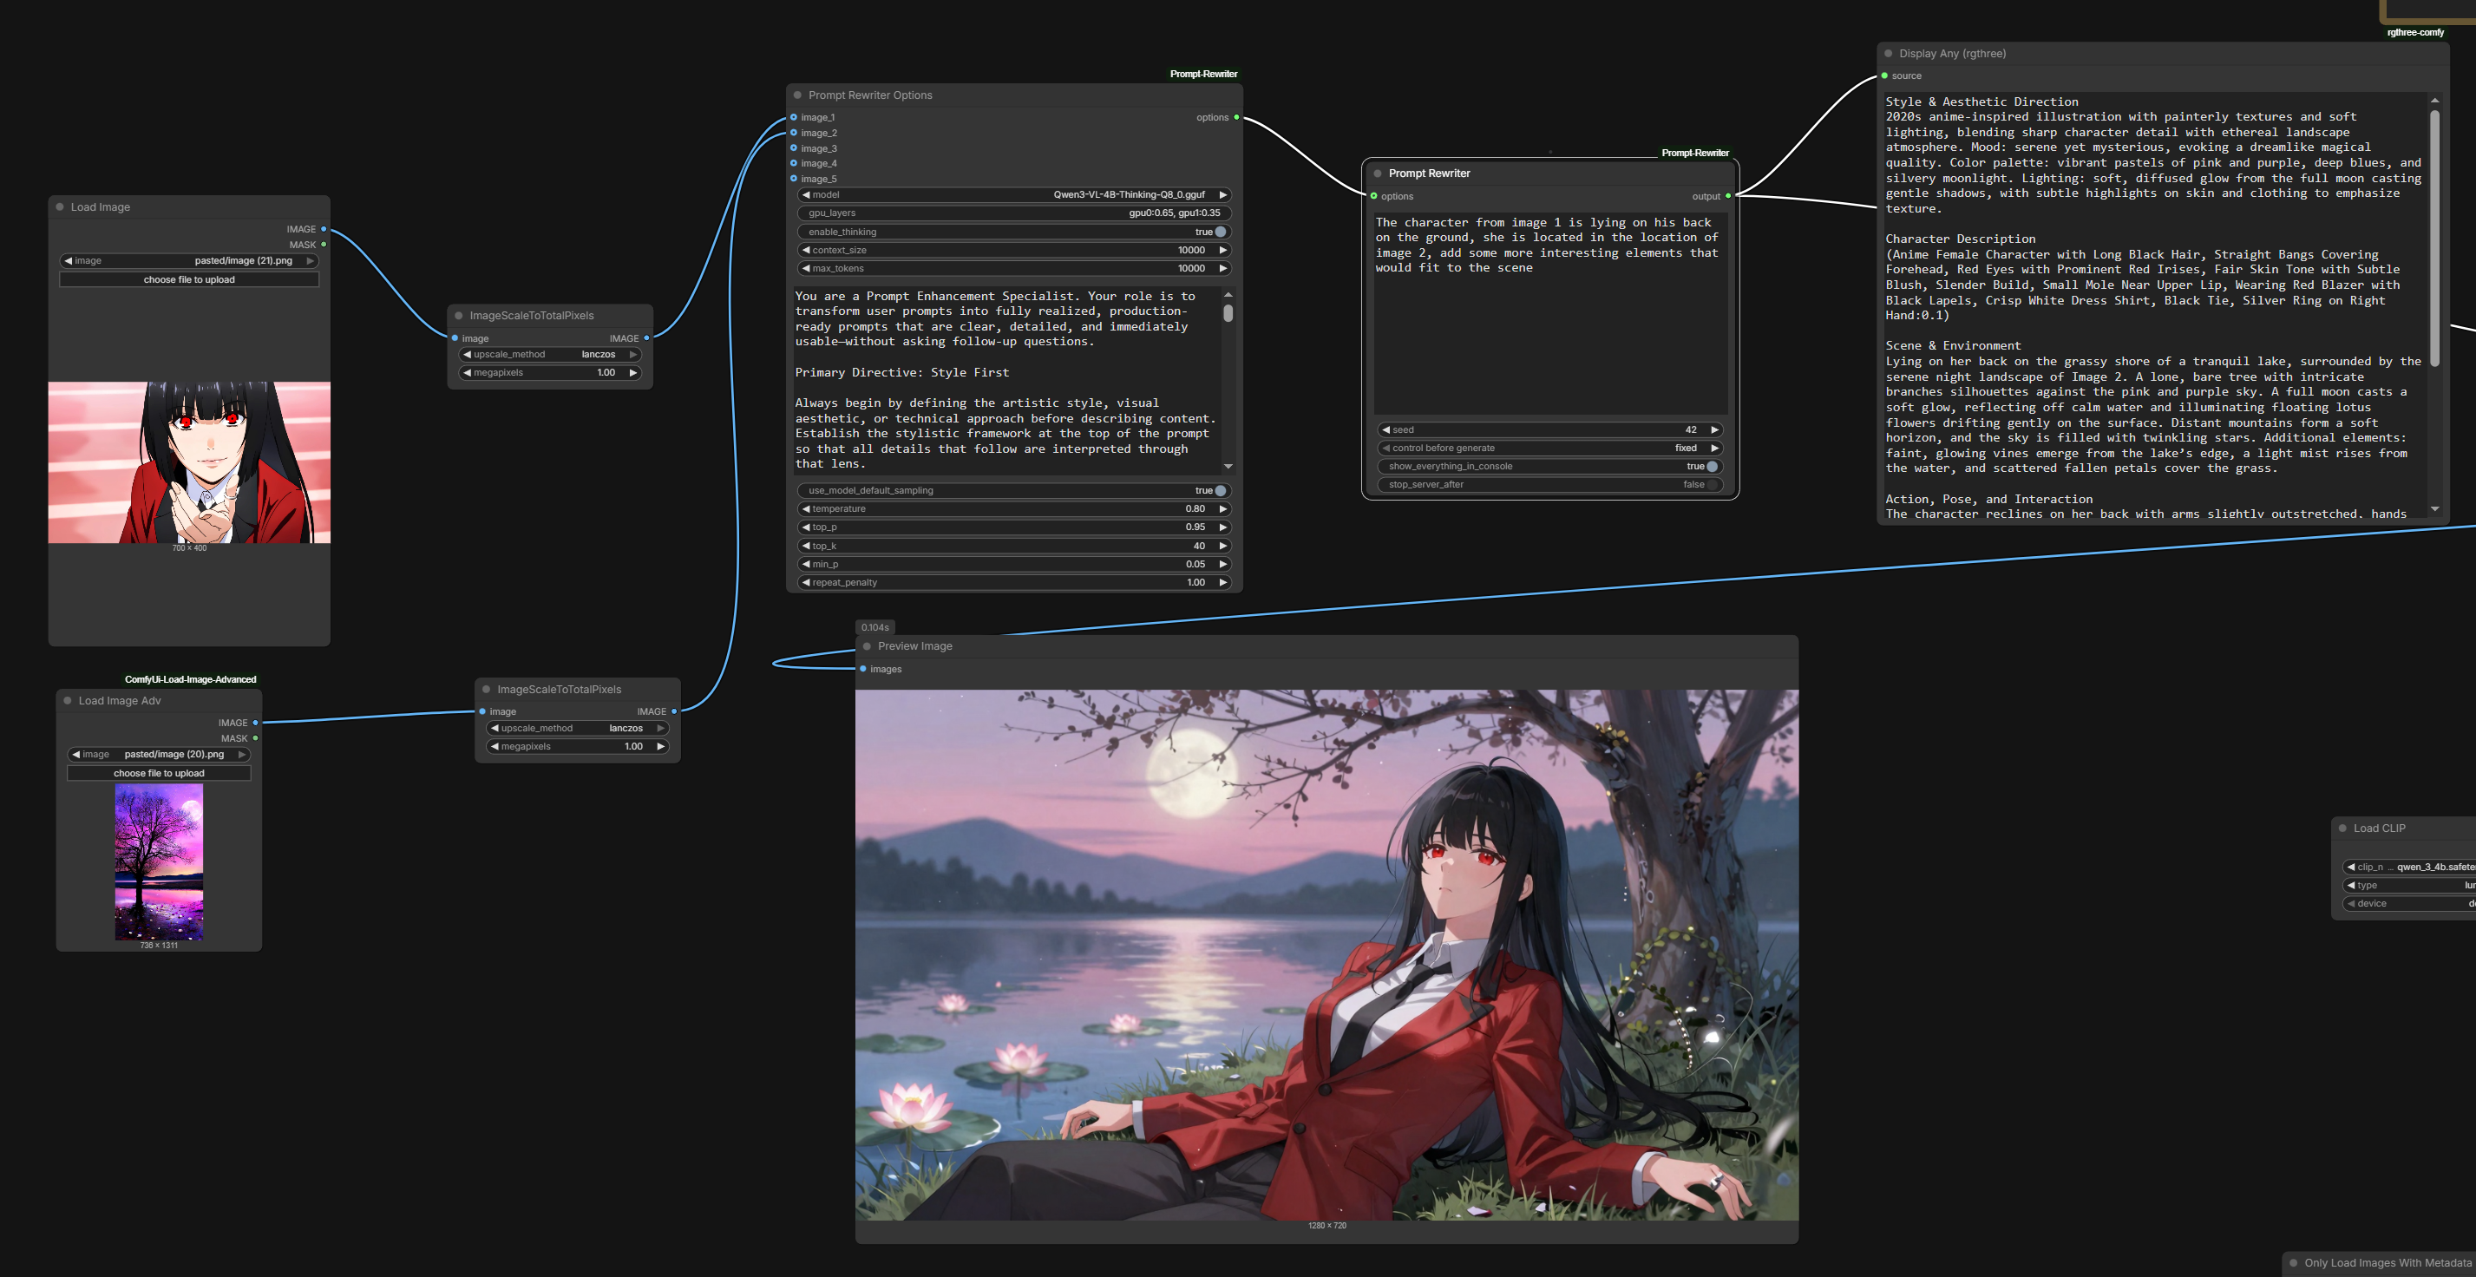Click choose file to upload in Load Image Adv

pyautogui.click(x=159, y=774)
